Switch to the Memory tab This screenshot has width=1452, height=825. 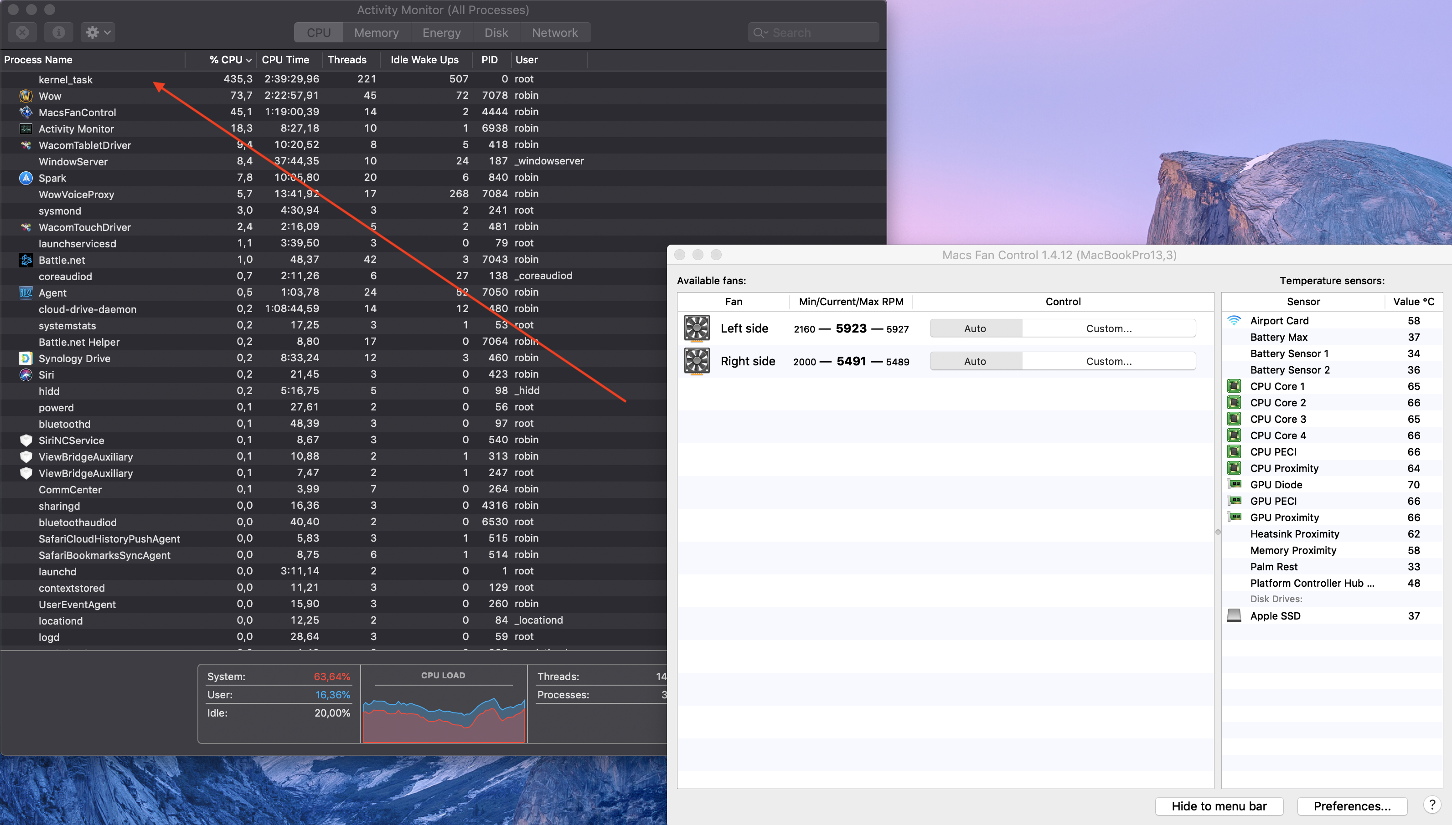377,33
